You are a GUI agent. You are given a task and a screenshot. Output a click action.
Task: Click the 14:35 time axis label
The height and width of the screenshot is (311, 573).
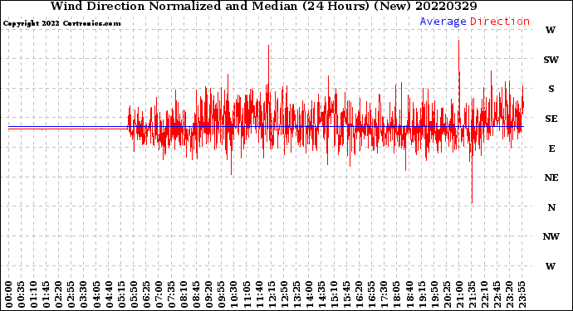(321, 295)
